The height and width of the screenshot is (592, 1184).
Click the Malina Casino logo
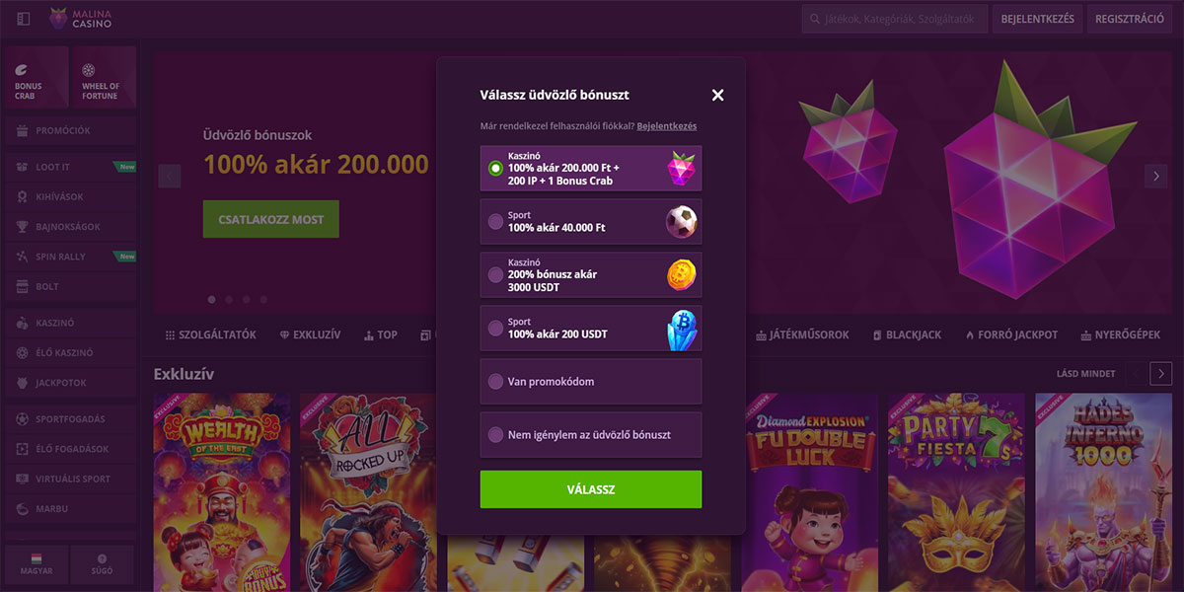[81, 19]
